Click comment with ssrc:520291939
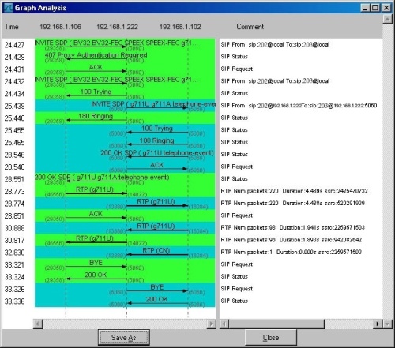This screenshot has width=395, height=348. tap(292, 203)
